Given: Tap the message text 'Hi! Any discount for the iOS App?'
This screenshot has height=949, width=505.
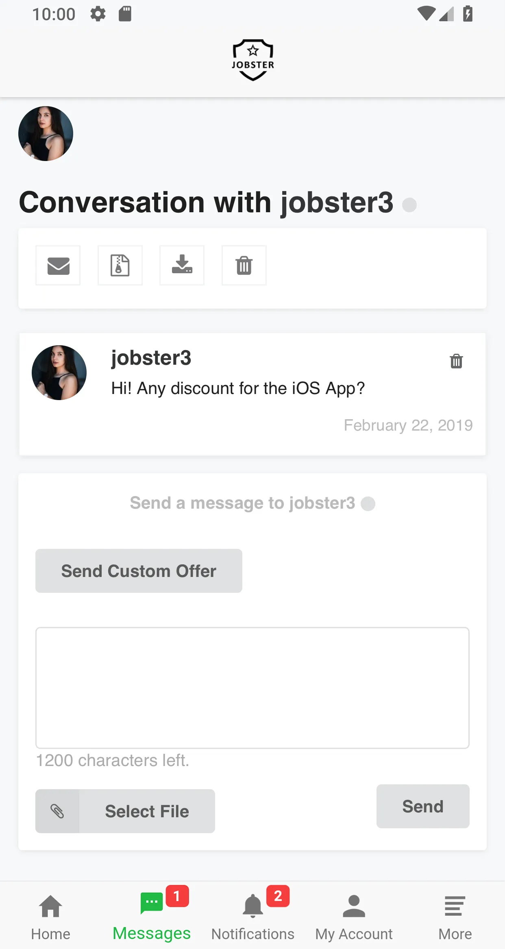Looking at the screenshot, I should tap(238, 388).
